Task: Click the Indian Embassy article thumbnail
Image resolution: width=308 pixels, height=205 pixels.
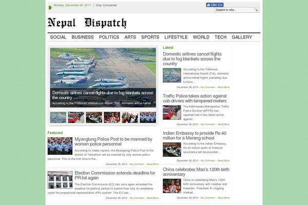Action: point(172,150)
